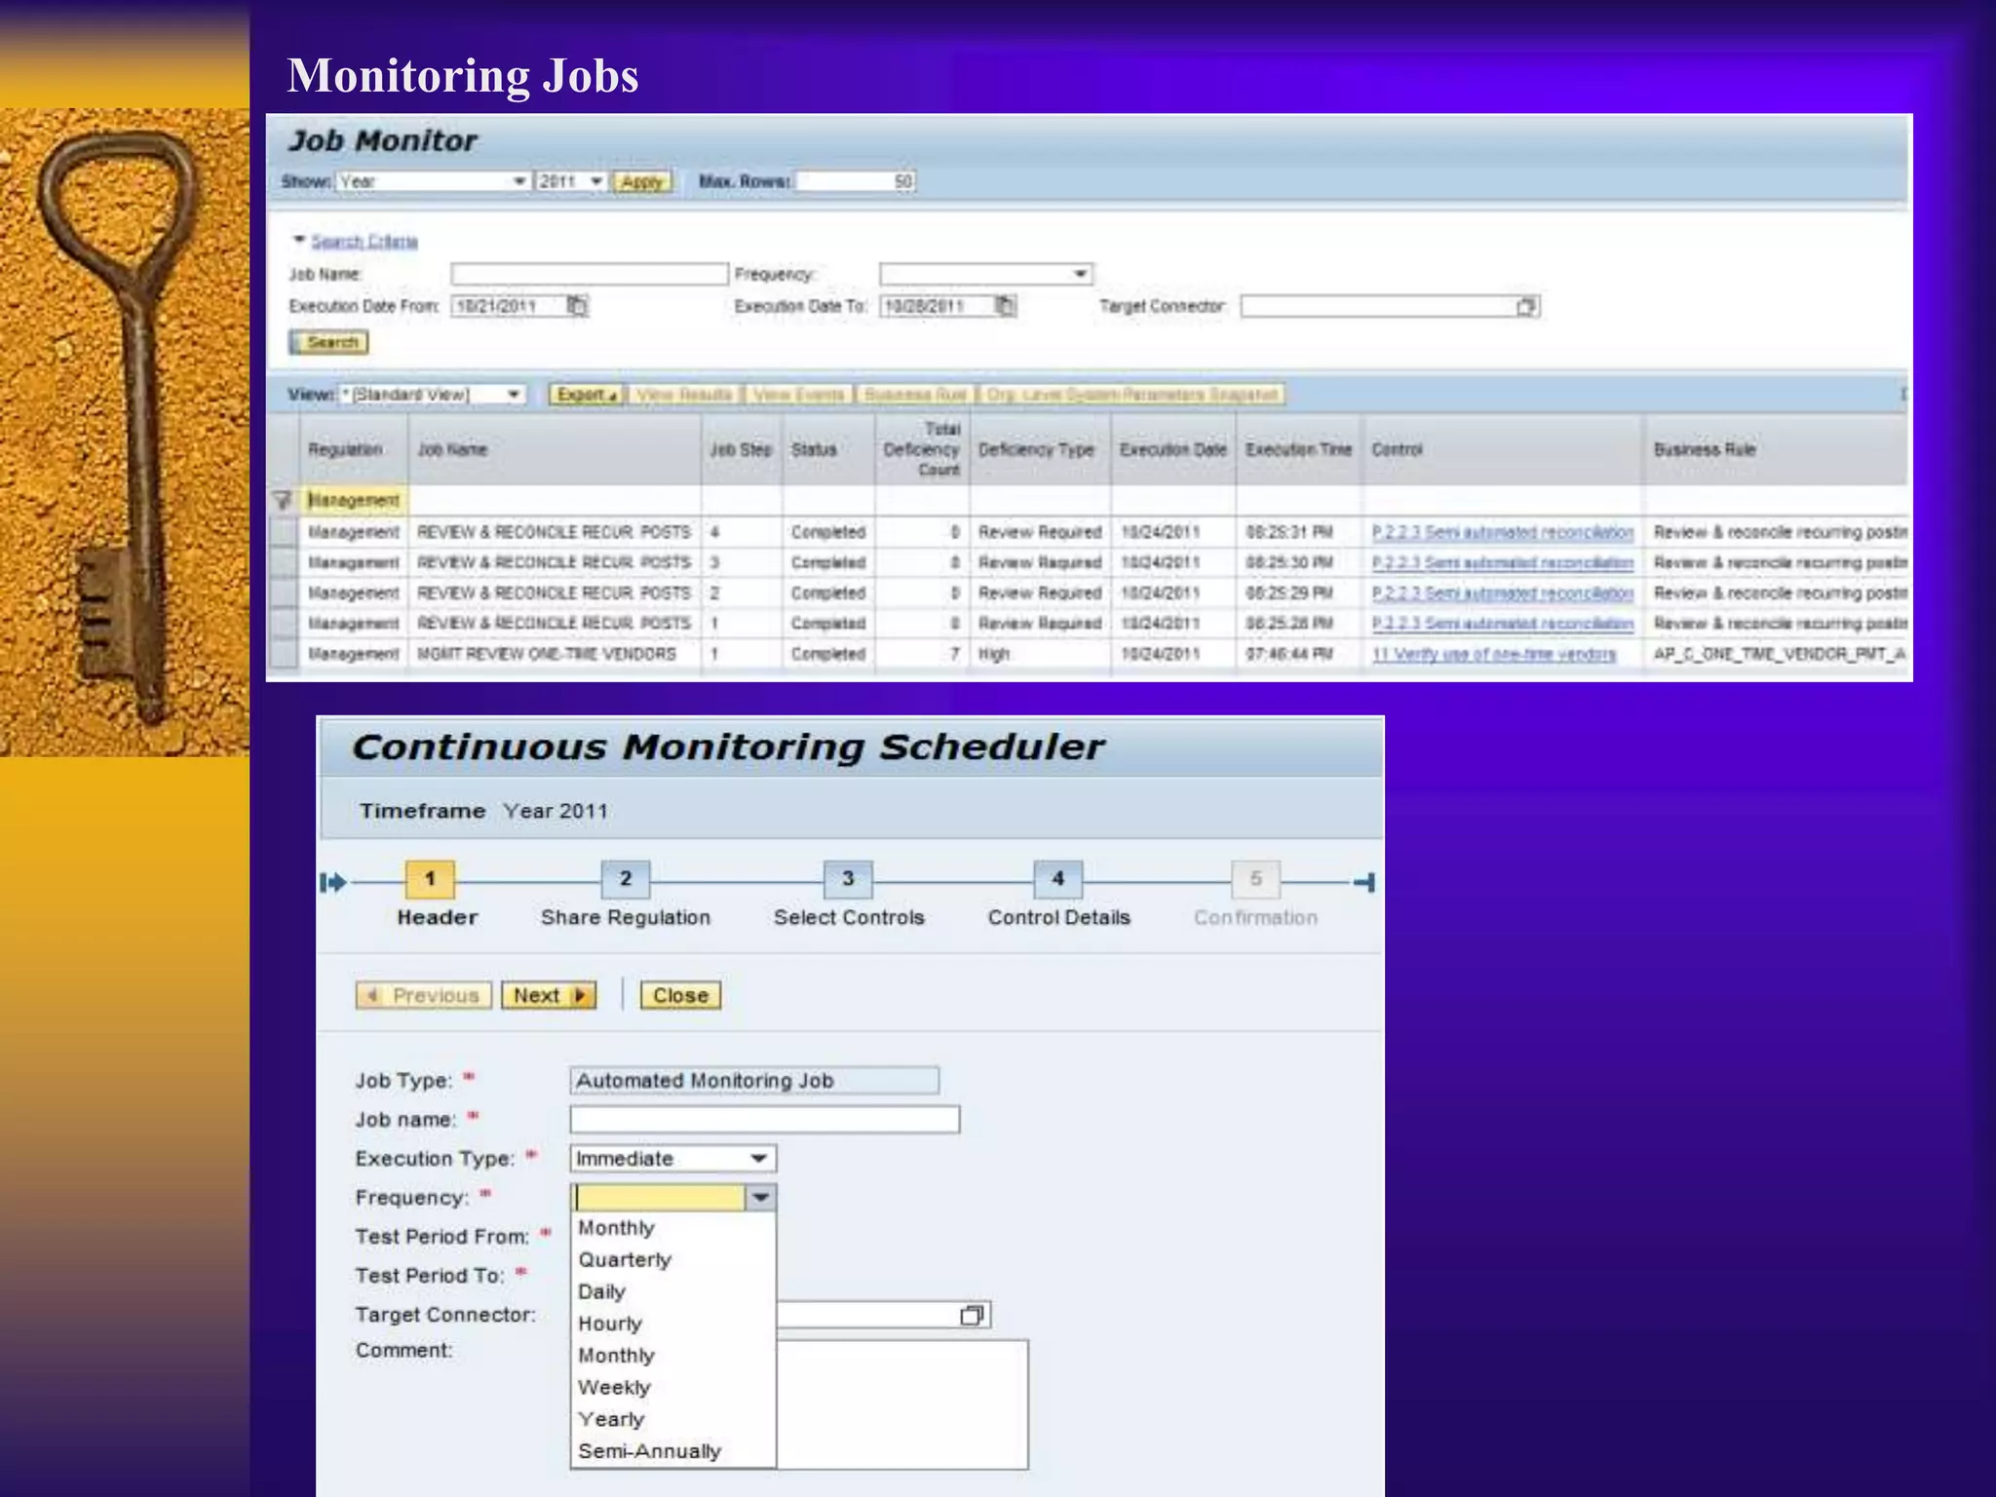1996x1497 pixels.
Task: Select row of job step 2
Action: (284, 593)
